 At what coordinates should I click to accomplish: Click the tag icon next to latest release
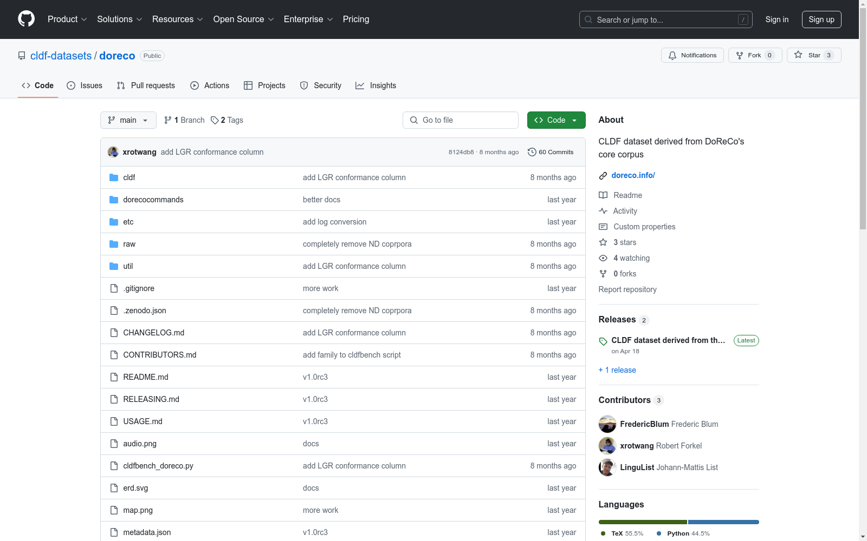(603, 341)
